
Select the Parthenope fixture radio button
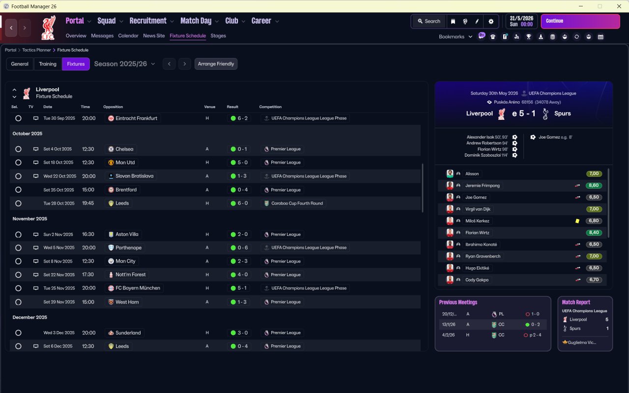pos(18,248)
